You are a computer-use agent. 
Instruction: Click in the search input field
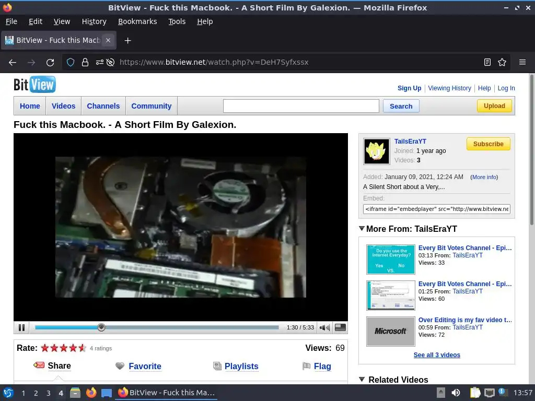click(x=301, y=106)
